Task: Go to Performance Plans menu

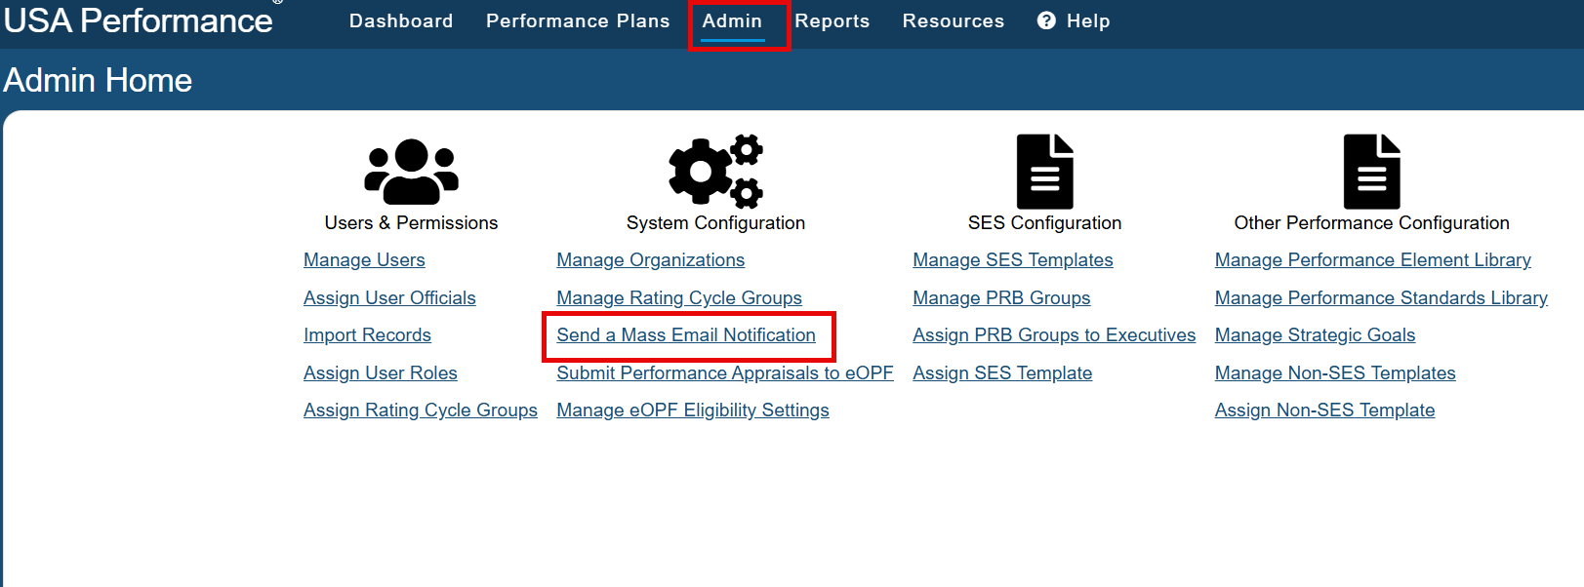Action: click(578, 20)
